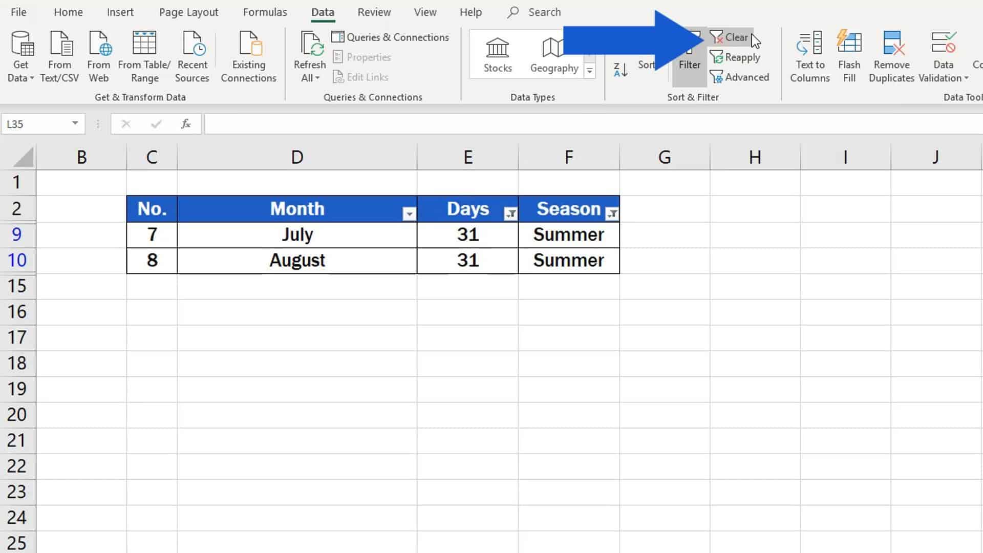Open the Help tab

[471, 12]
